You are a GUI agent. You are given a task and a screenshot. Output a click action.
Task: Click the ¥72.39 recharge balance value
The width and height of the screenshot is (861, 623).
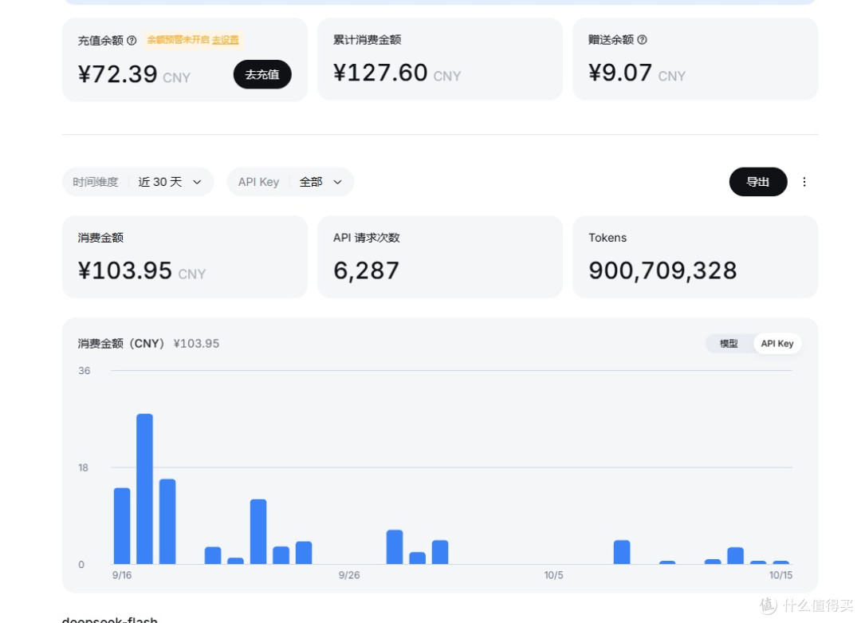point(117,74)
